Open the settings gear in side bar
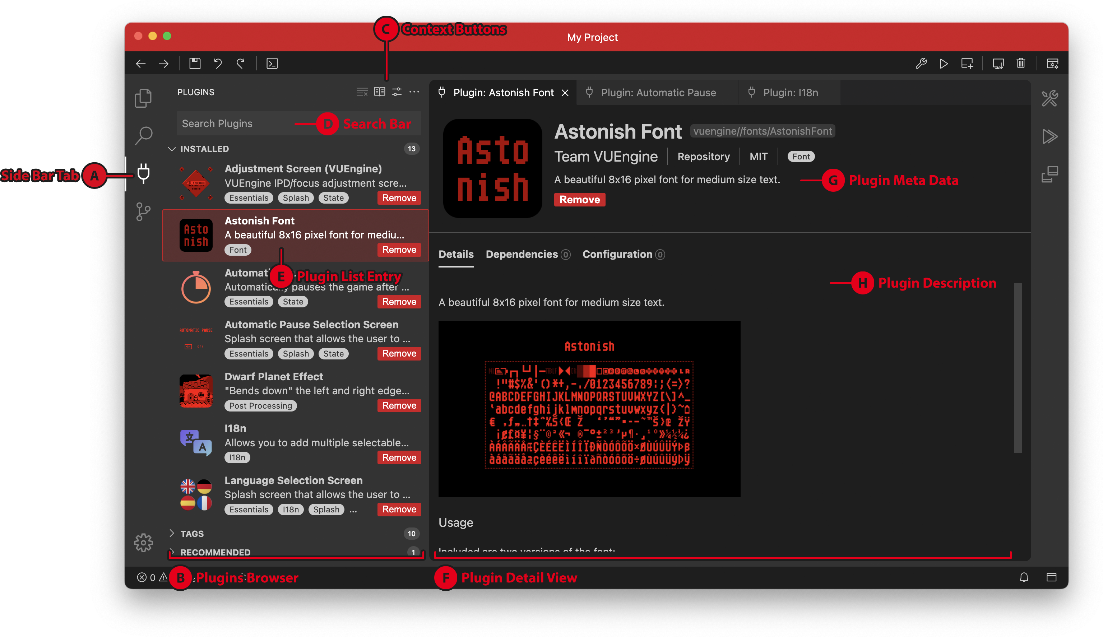Viewport: 1103px width, 637px height. pos(144,543)
